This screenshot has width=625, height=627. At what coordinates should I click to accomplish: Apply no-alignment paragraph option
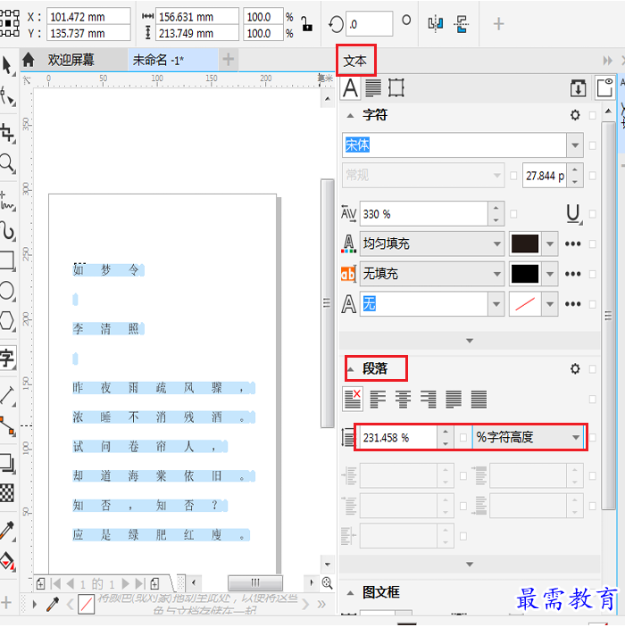353,399
